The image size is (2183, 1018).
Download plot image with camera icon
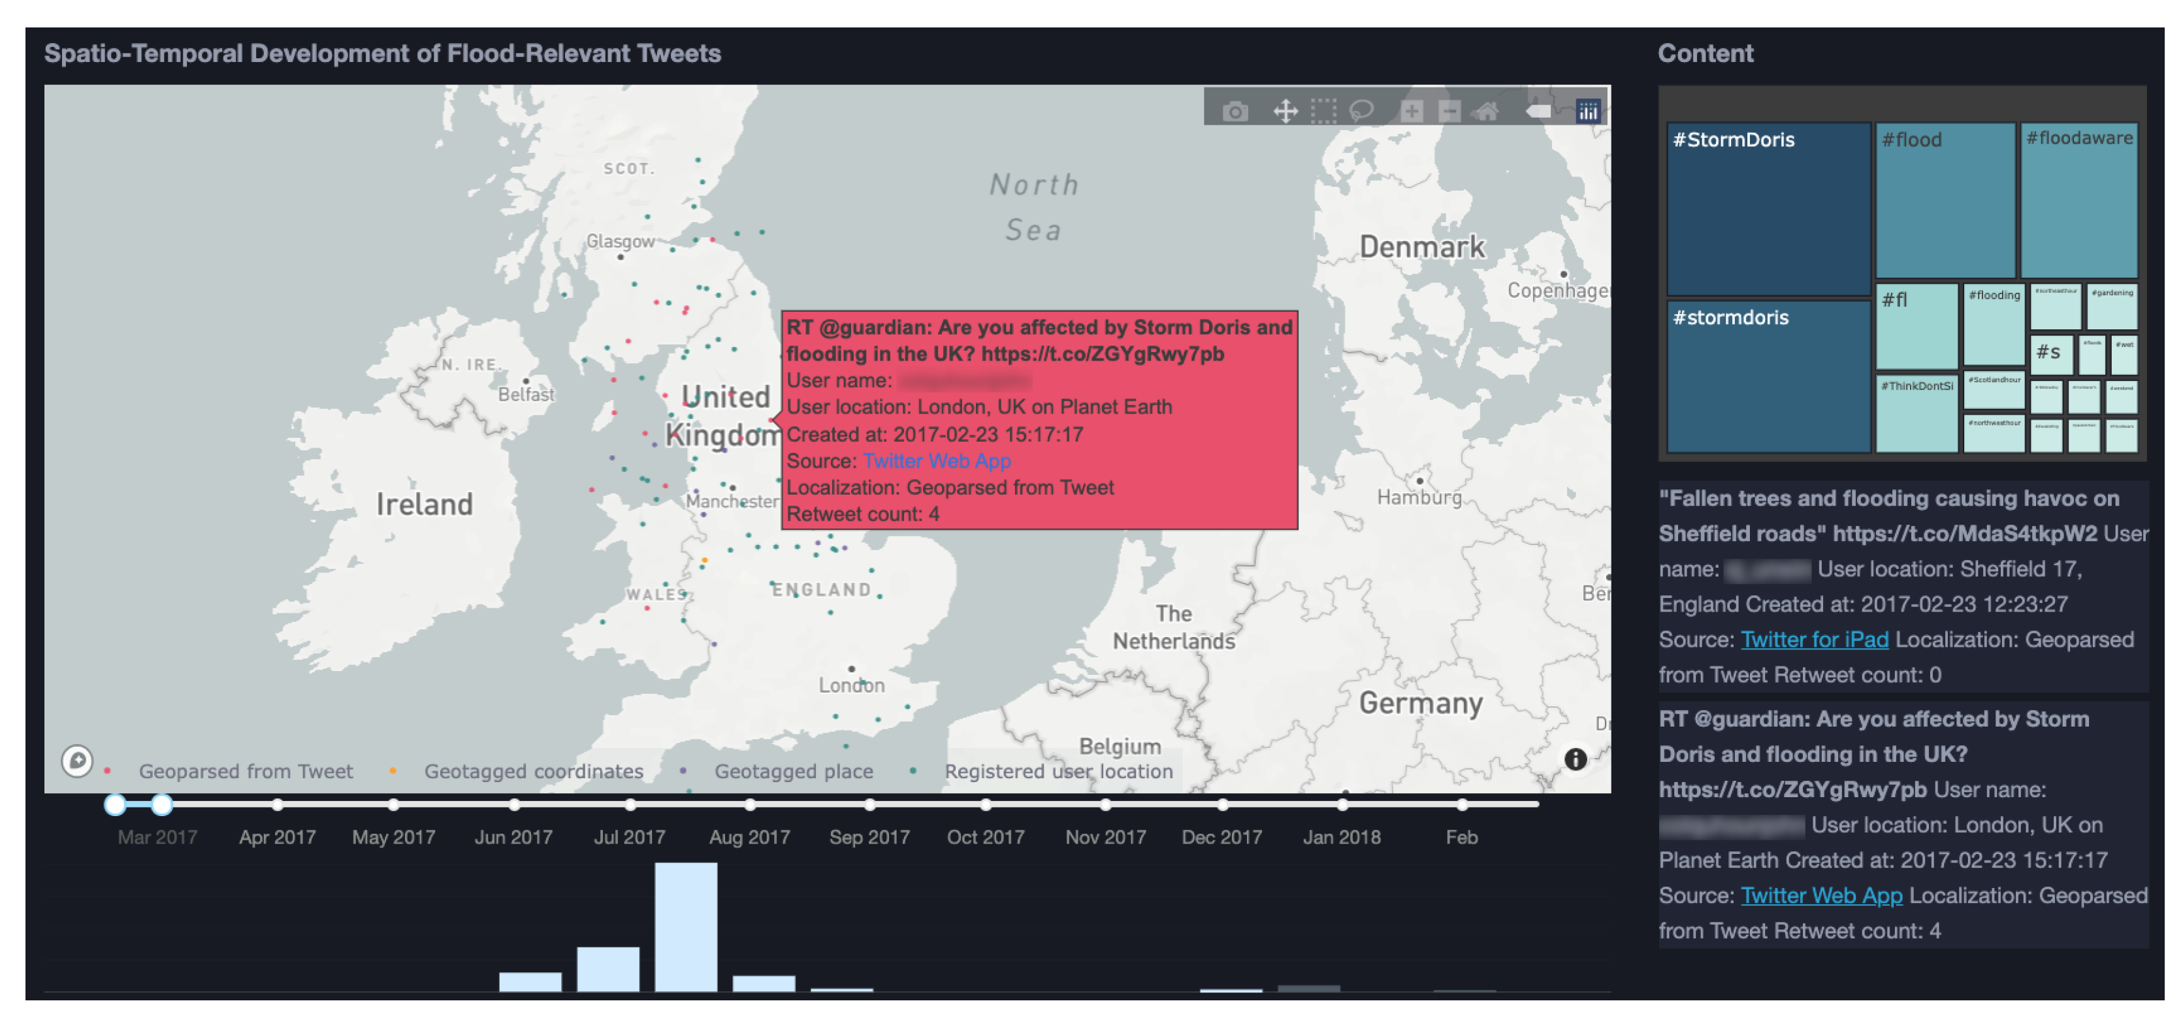[1235, 111]
